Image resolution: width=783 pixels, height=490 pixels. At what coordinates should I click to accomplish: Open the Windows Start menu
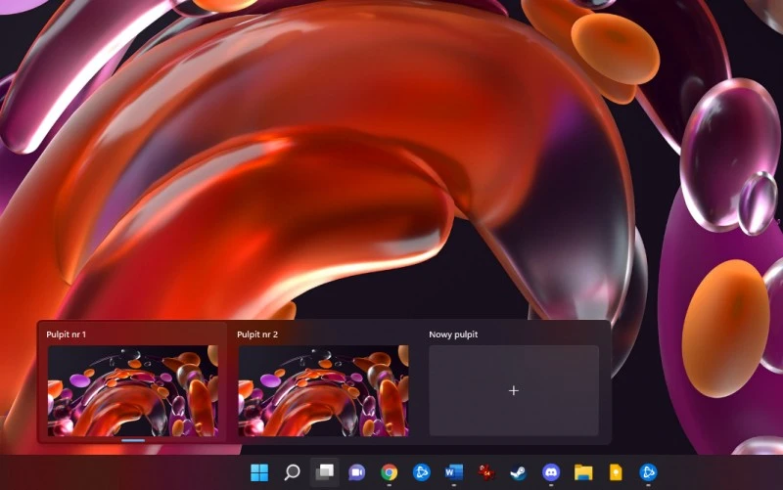[x=259, y=472]
